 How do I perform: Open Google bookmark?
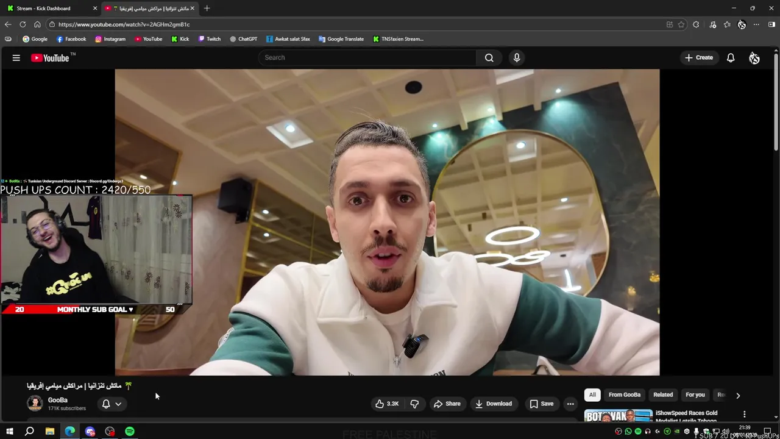(35, 39)
